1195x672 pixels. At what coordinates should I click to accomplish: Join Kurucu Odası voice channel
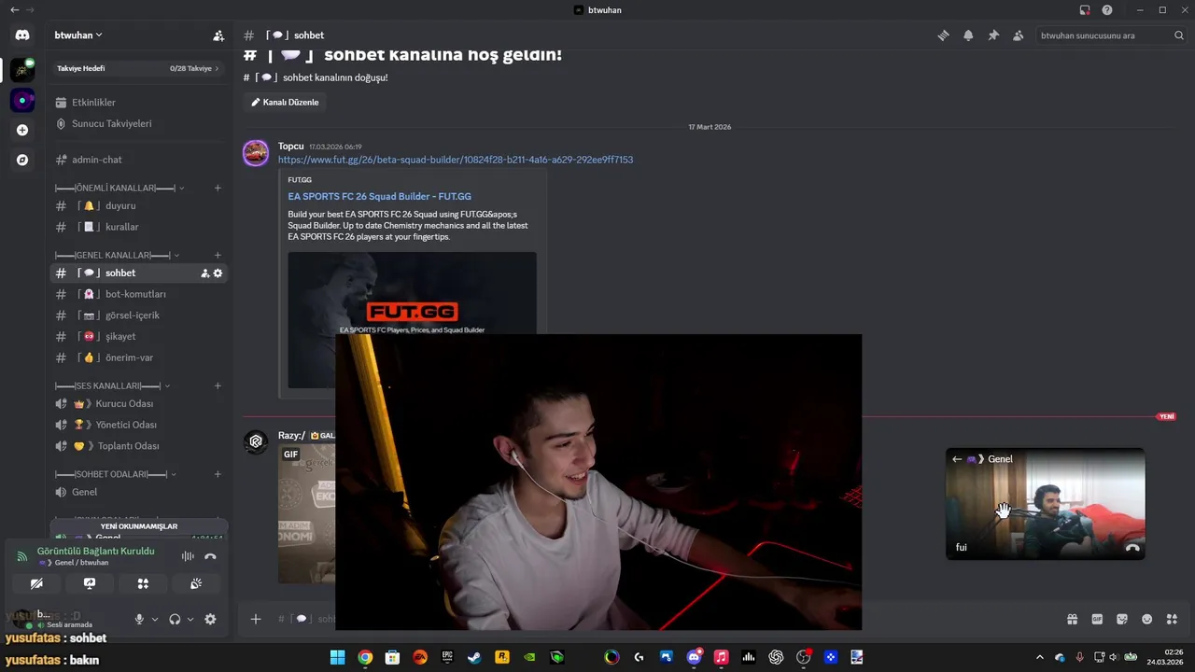tap(138, 404)
